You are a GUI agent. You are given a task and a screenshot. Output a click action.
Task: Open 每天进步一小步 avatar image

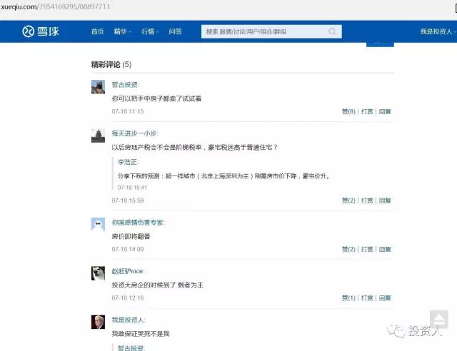click(x=99, y=136)
